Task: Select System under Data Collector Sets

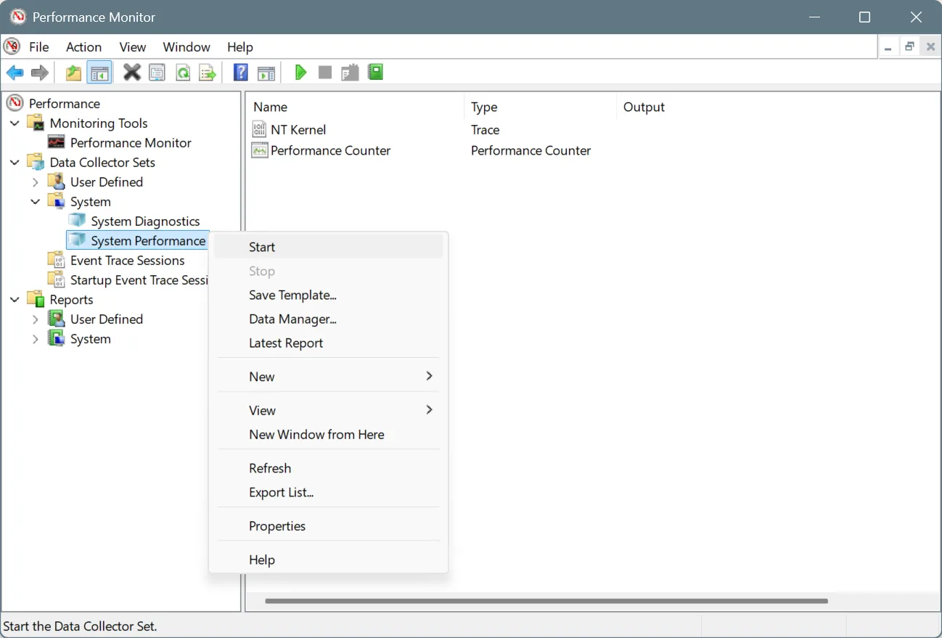Action: pyautogui.click(x=91, y=201)
